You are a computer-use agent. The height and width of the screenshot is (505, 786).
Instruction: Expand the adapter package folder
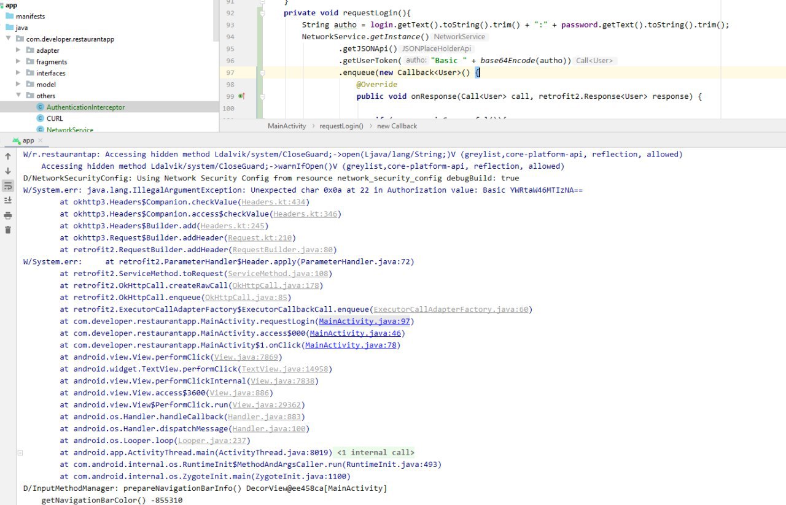(19, 50)
